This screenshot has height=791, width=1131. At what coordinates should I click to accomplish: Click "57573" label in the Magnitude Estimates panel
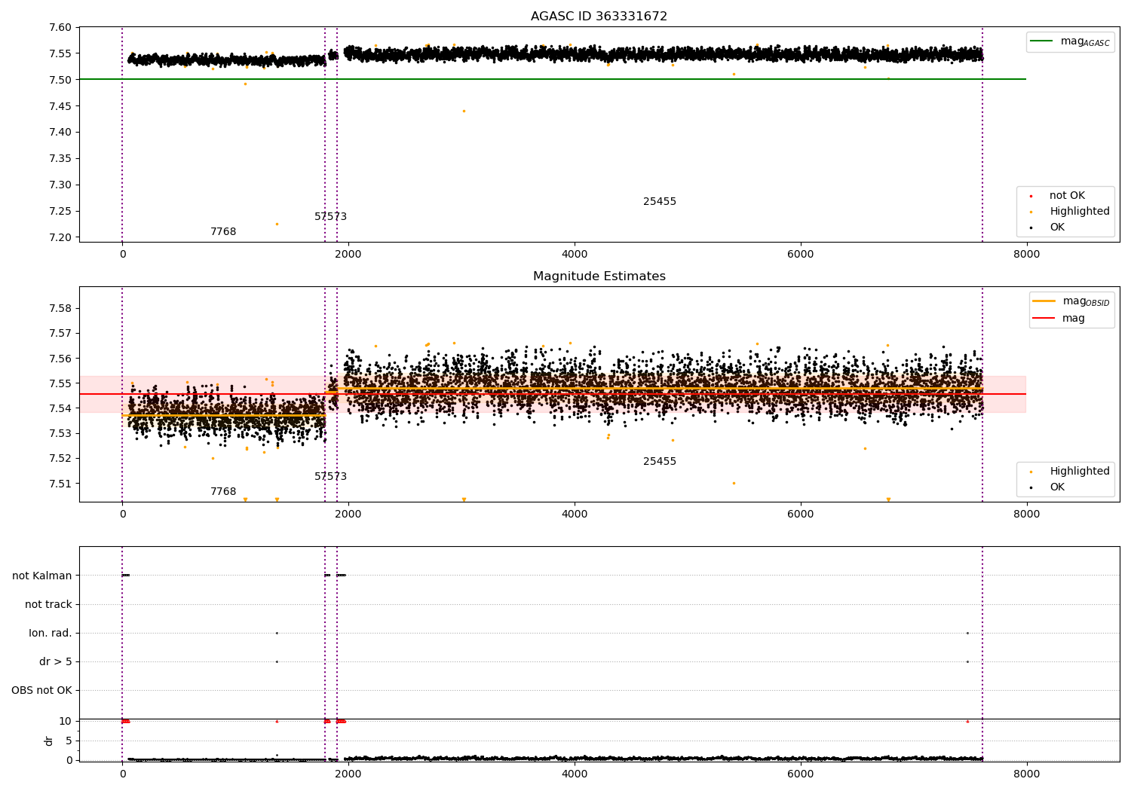tap(330, 477)
